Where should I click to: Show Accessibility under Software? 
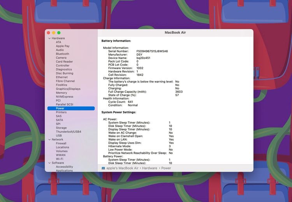tap(64, 167)
